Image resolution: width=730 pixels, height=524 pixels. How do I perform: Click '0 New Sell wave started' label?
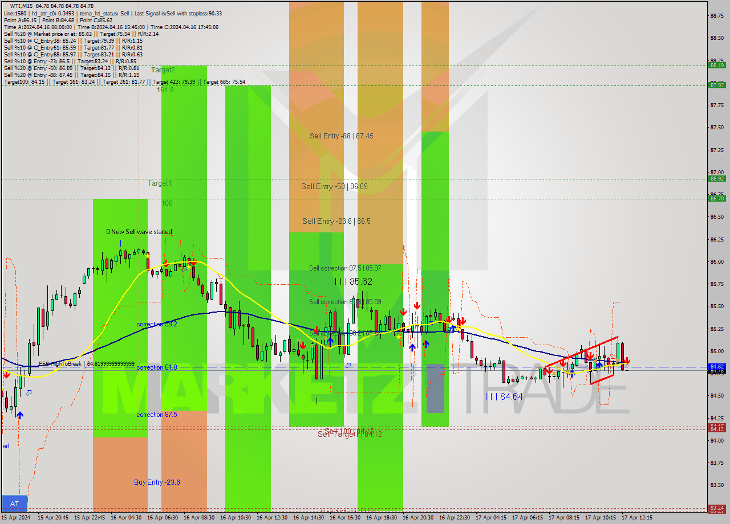pyautogui.click(x=139, y=232)
